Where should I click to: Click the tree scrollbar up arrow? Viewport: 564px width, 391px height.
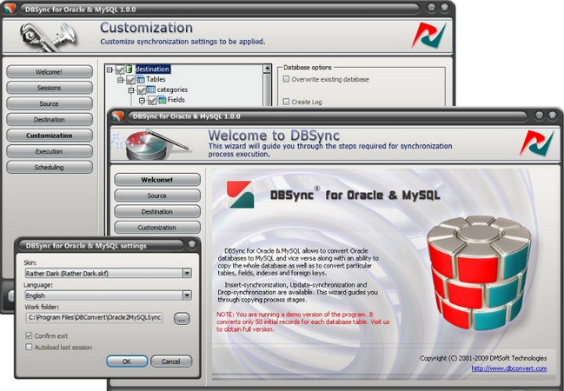click(x=267, y=69)
